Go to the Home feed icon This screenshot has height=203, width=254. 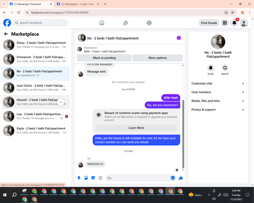click(x=102, y=23)
